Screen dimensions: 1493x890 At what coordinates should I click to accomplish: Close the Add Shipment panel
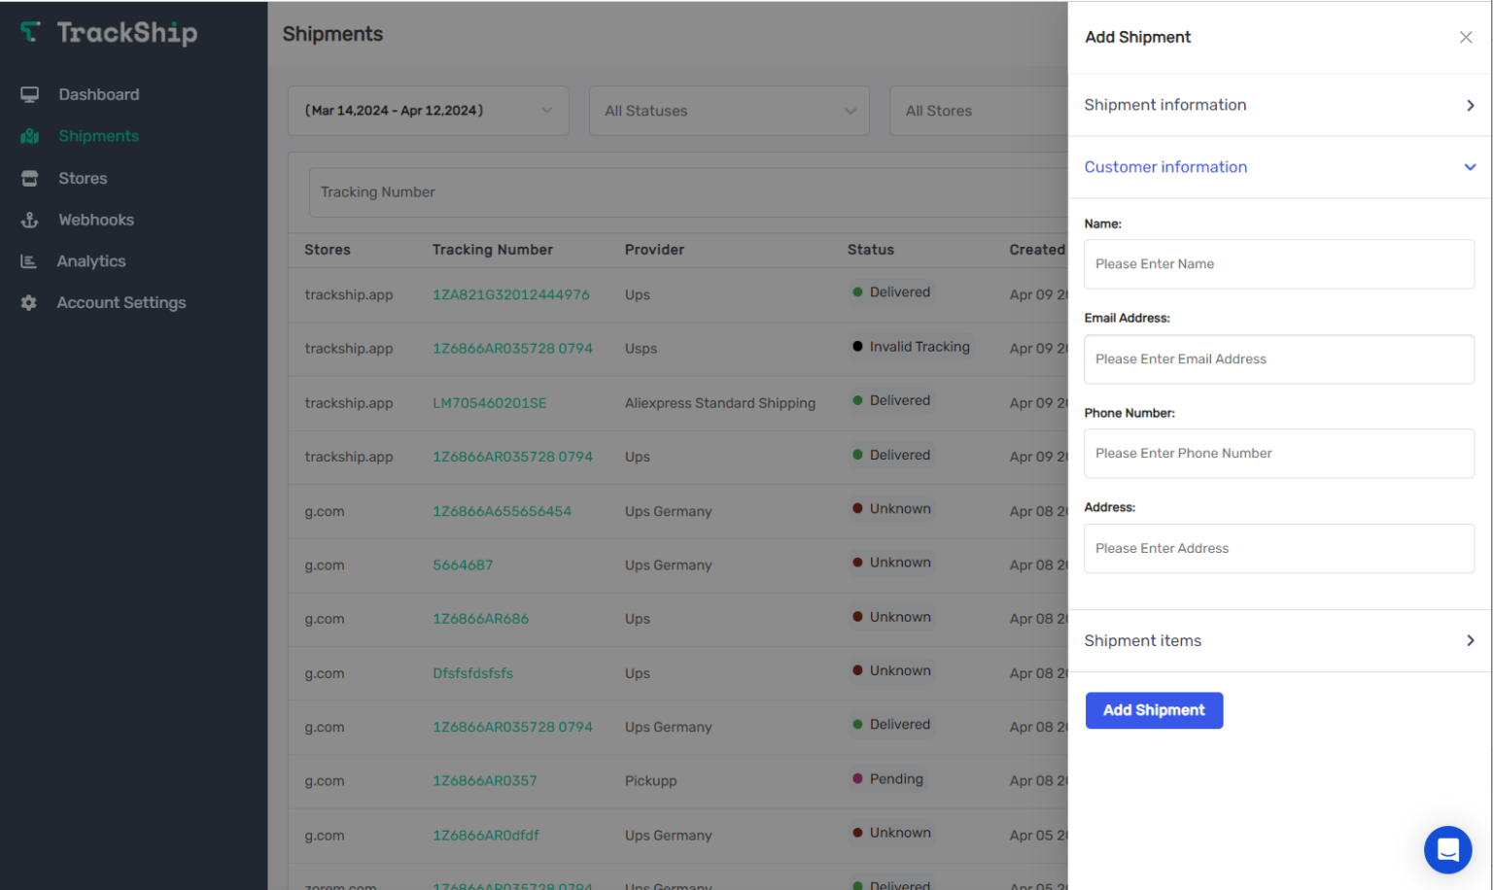[1466, 37]
